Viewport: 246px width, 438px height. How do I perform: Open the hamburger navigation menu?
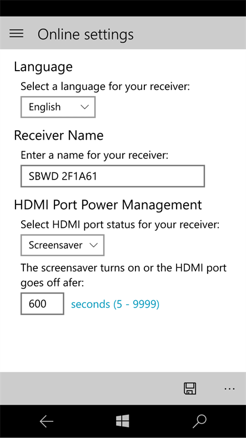coord(17,34)
